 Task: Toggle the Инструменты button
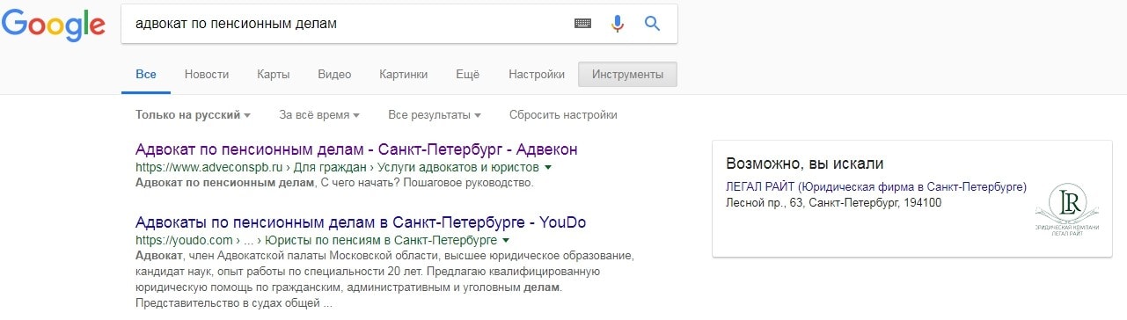point(628,75)
